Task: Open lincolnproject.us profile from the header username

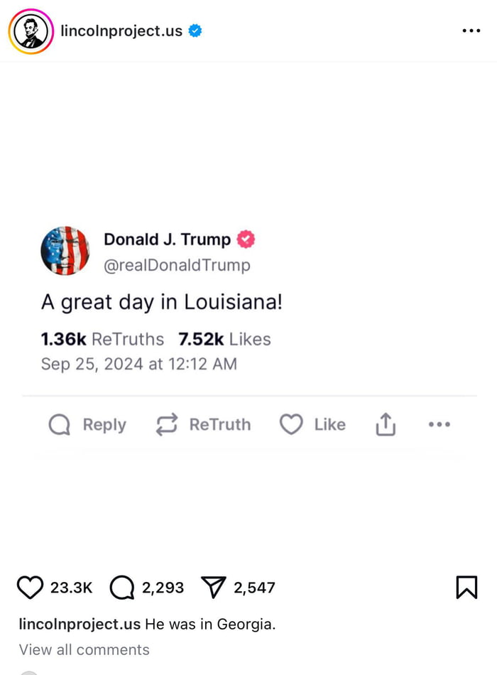Action: pos(122,31)
